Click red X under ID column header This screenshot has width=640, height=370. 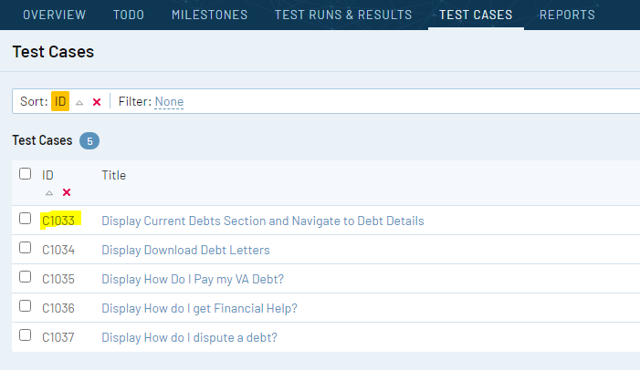coord(67,192)
